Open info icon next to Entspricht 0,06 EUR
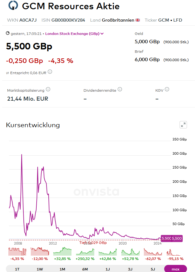Viewport: 195px width, 272px height. coord(50,72)
